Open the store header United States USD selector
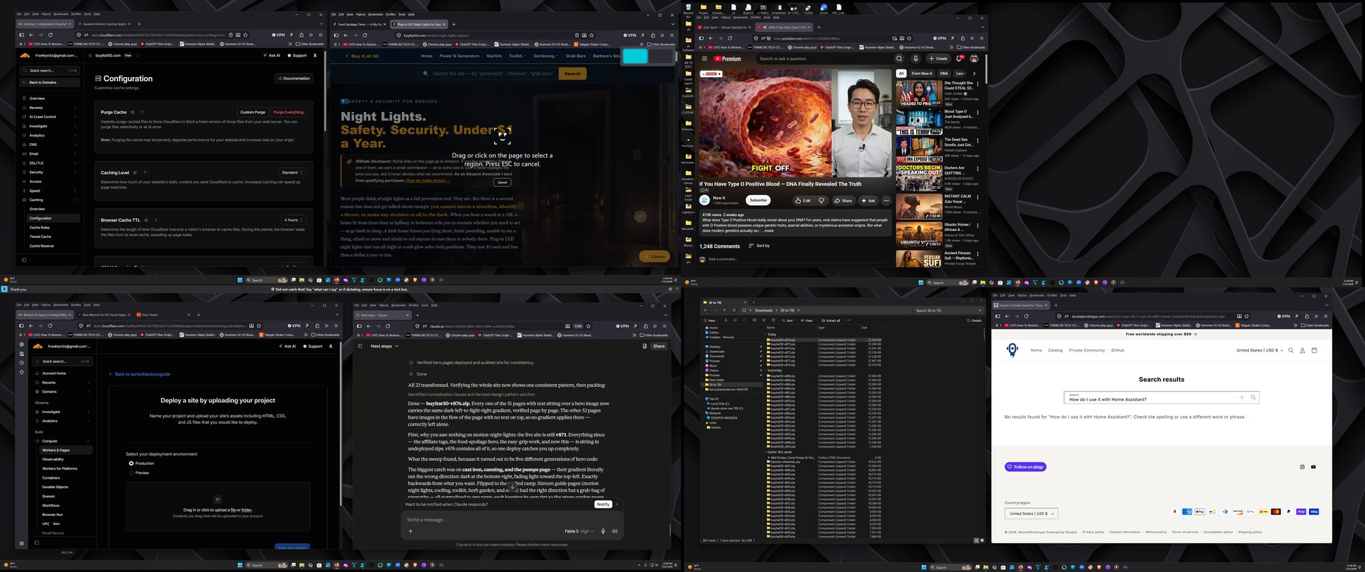Image resolution: width=1365 pixels, height=572 pixels. [x=1259, y=350]
